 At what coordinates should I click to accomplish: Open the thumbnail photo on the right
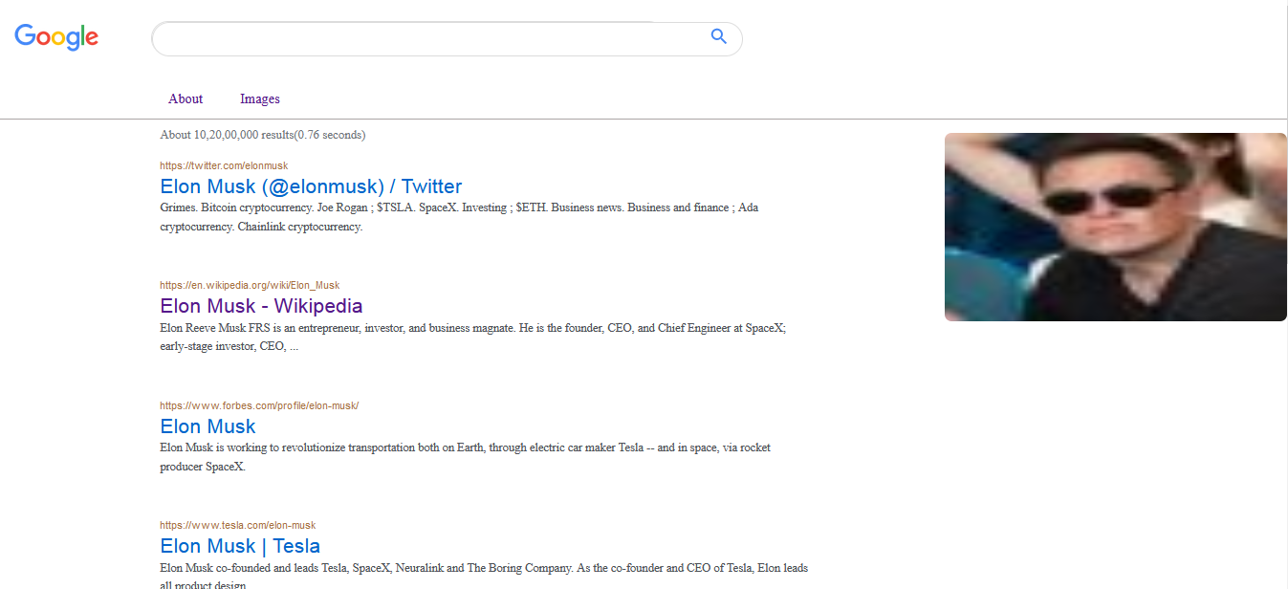pos(1115,227)
